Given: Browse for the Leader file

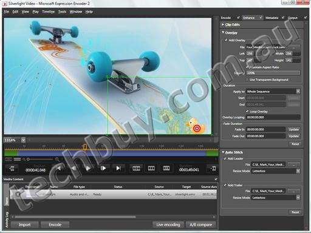Looking at the screenshot, I should click(x=294, y=164).
